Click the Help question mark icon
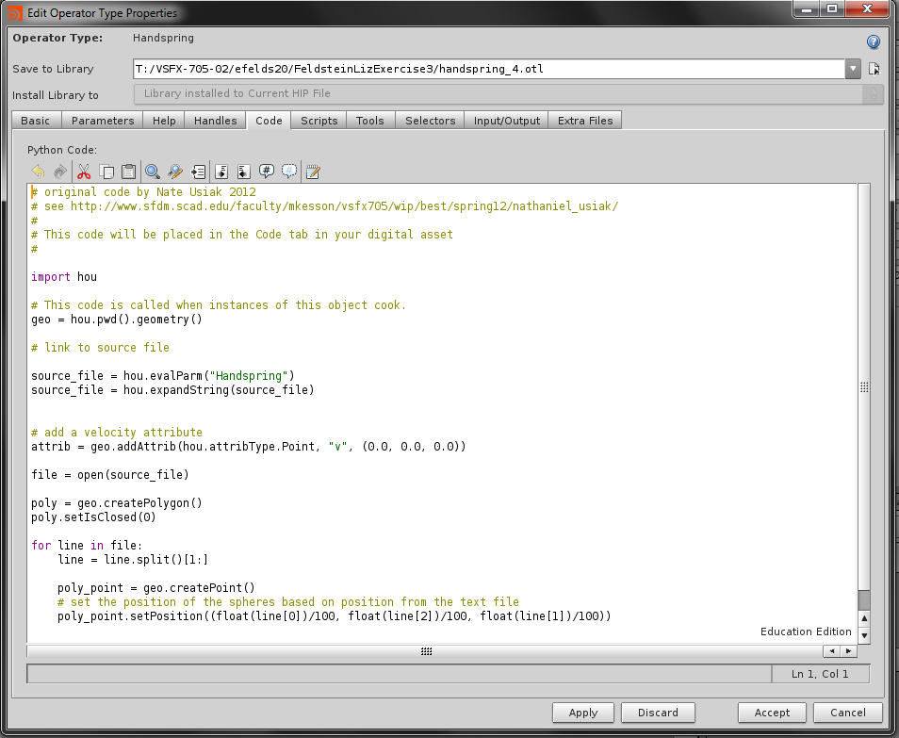 873,41
